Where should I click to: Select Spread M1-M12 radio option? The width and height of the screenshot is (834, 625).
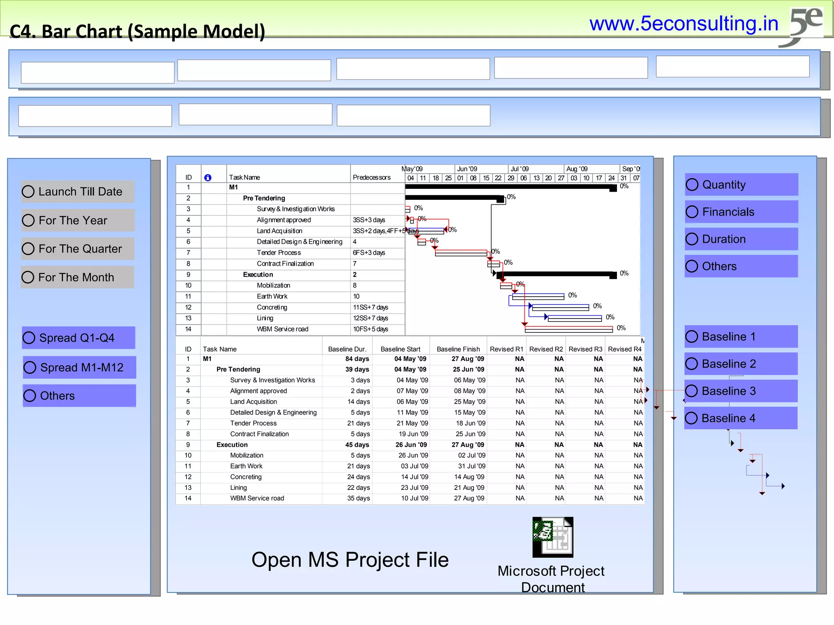click(x=79, y=367)
